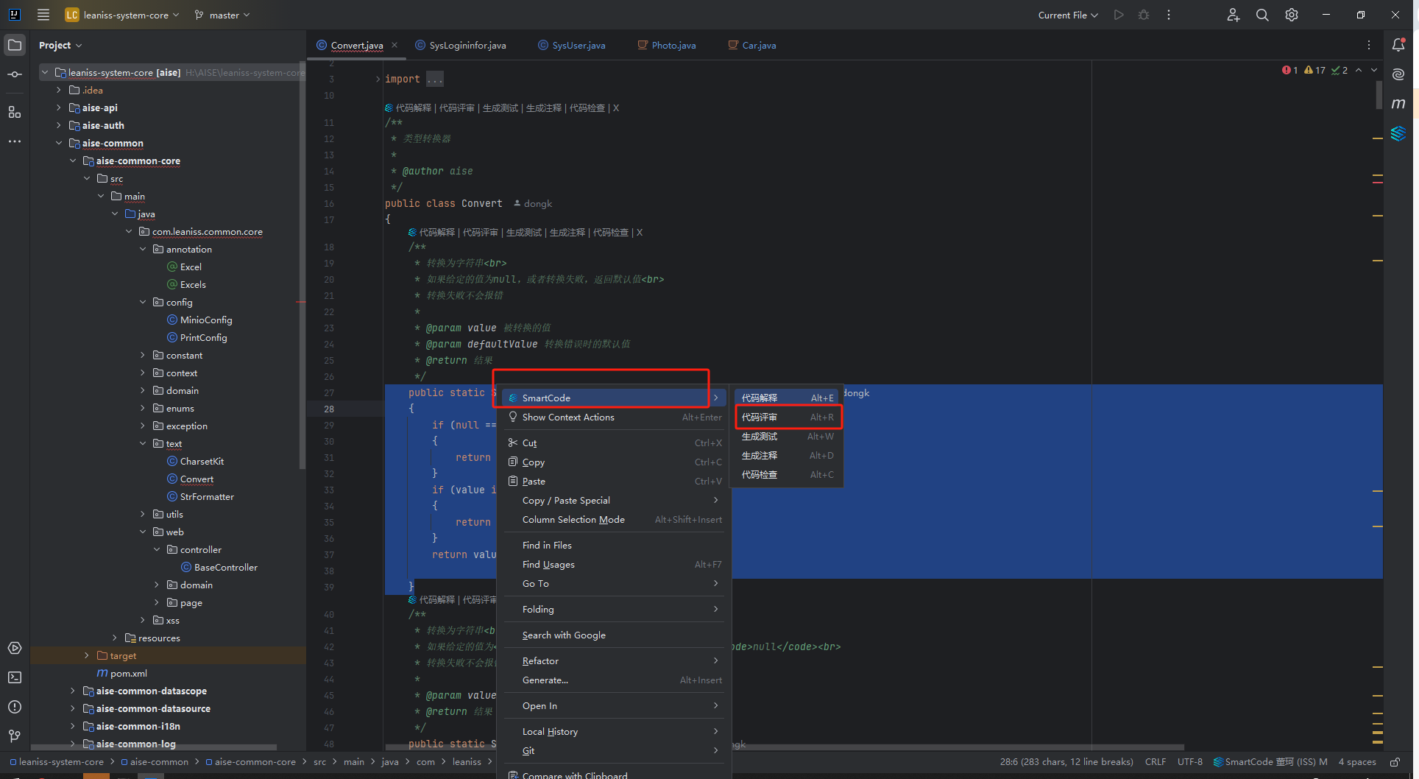Open Code With Me user icon
Viewport: 1419px width, 779px height.
coord(1234,15)
